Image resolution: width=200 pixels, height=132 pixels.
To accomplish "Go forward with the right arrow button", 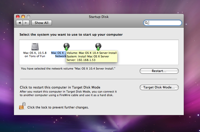I will (26, 23).
